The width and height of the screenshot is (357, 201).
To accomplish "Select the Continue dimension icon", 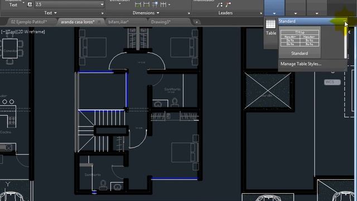I will click(x=163, y=4).
